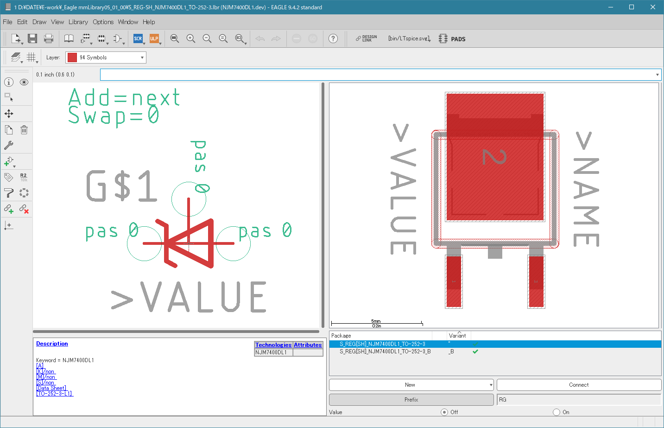
Task: Select the Show eye tool
Action: point(24,82)
